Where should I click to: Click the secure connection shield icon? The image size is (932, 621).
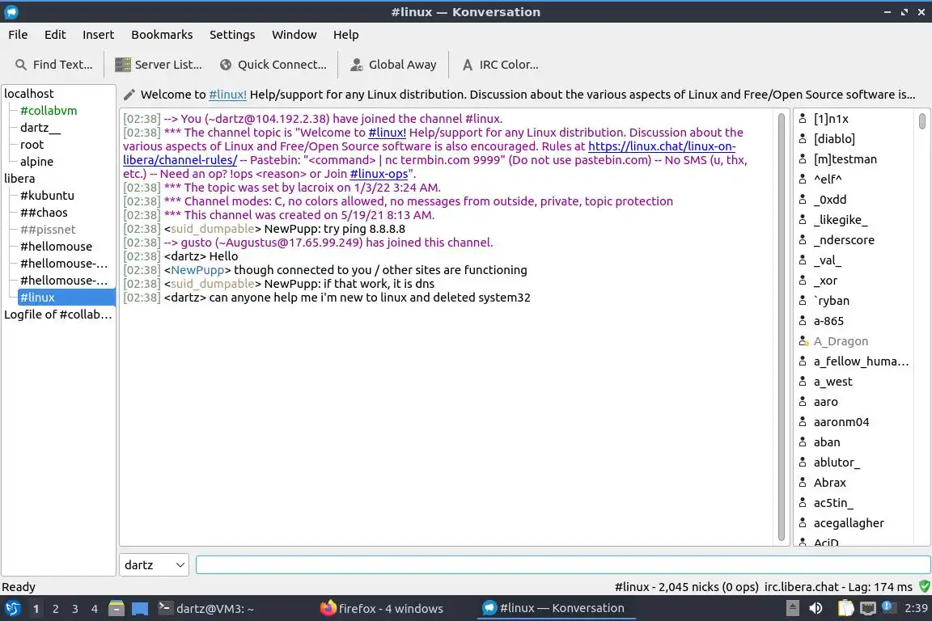(x=924, y=586)
